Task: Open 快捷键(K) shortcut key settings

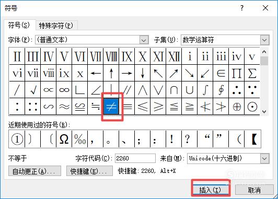Action: click(89, 171)
